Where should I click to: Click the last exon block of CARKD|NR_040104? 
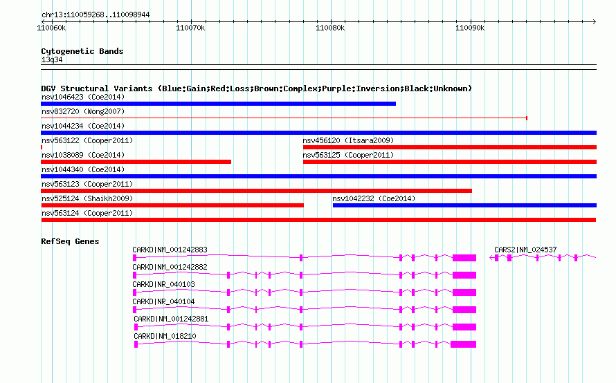(x=464, y=310)
